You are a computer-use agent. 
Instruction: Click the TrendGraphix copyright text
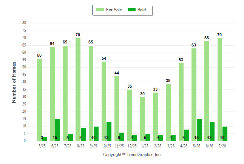click(132, 155)
